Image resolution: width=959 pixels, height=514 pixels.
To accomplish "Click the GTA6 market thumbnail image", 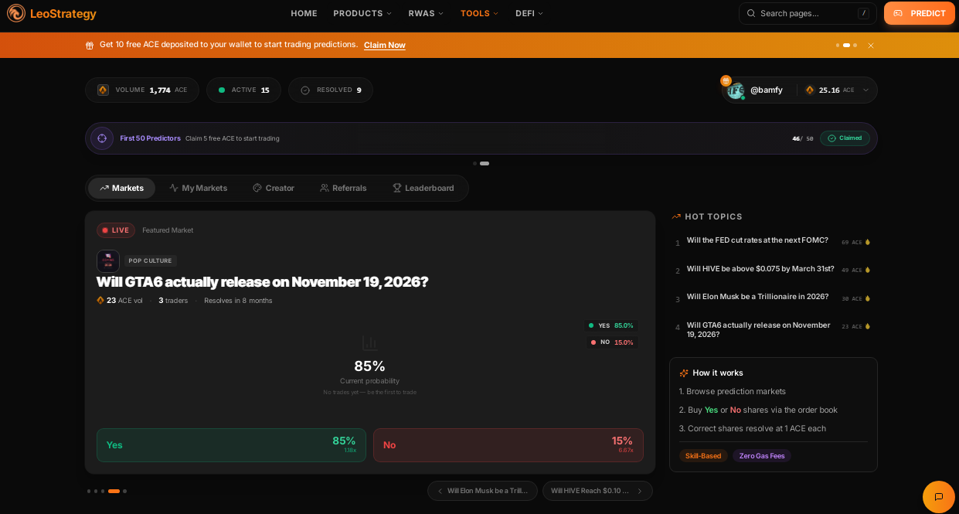I will pos(108,260).
